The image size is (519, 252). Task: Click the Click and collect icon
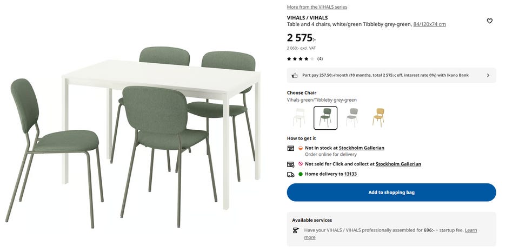(x=291, y=164)
